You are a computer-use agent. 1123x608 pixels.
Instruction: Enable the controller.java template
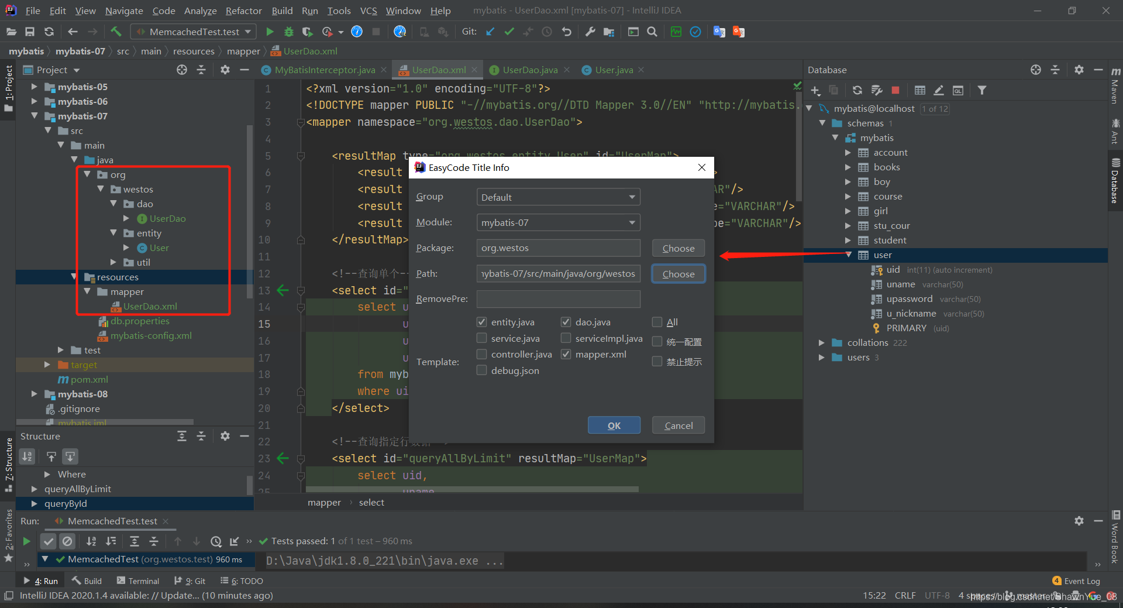click(481, 354)
